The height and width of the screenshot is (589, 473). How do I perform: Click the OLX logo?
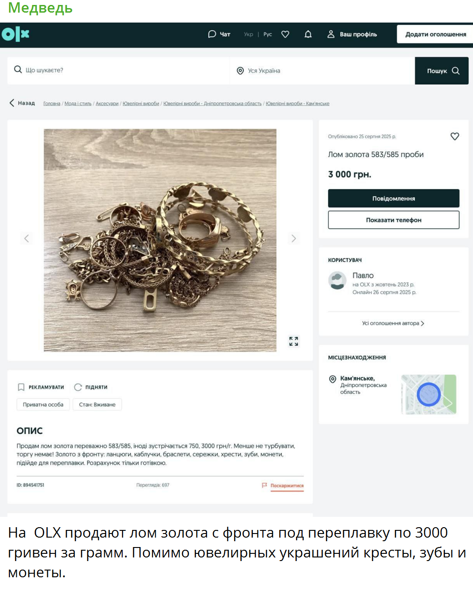point(15,34)
